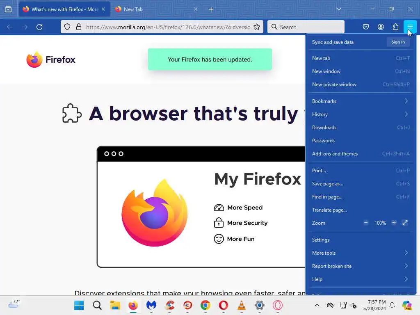Expand the History submenu
This screenshot has width=420, height=315.
click(x=361, y=114)
